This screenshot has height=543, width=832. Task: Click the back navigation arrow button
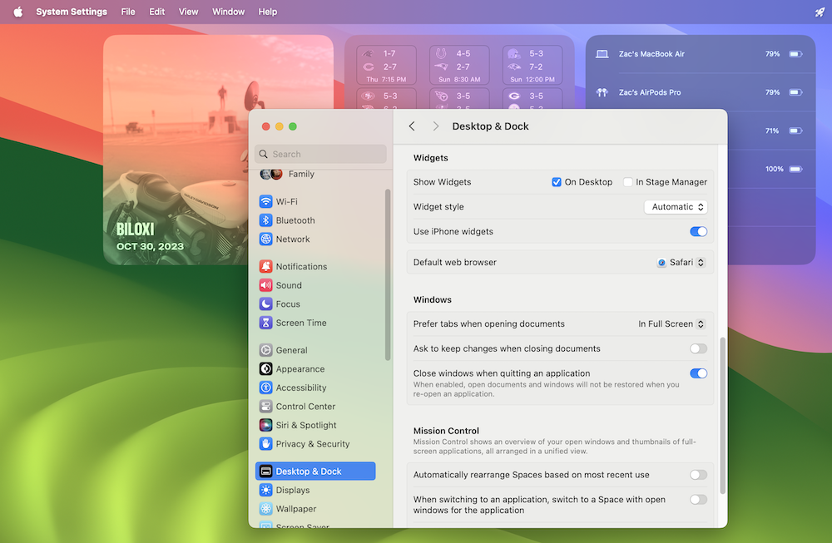point(412,126)
